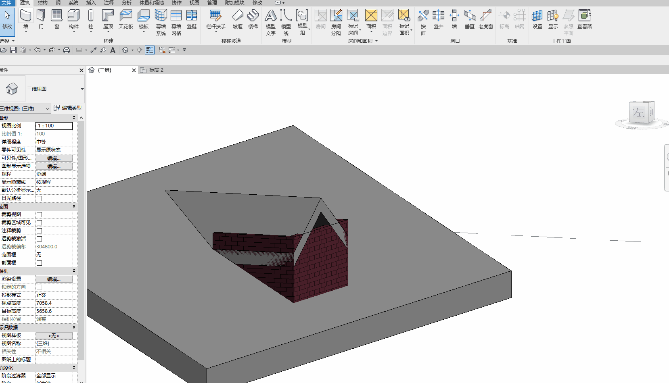Screen dimensions: 669x383
Task: Expand the 三维视图: {三维} instance dropdown
Action: [47, 108]
